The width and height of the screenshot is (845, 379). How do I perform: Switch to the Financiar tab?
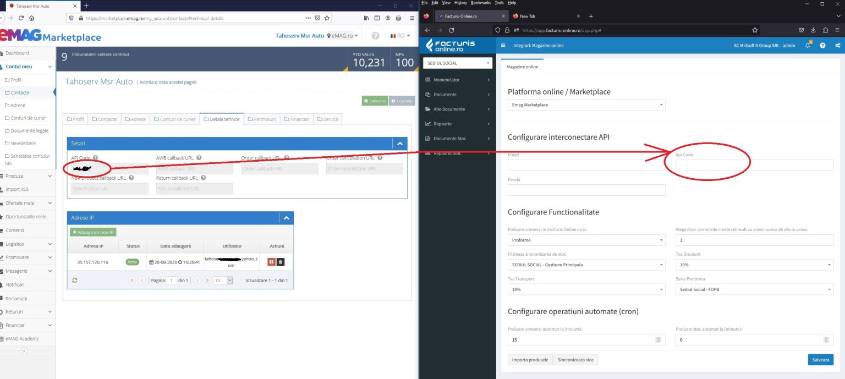(x=297, y=119)
